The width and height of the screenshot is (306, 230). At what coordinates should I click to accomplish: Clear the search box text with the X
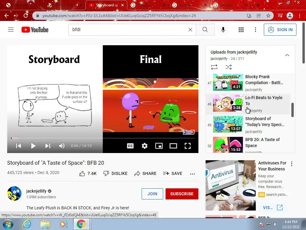pos(190,30)
